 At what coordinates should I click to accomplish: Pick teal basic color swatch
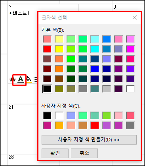click(x=83, y=59)
